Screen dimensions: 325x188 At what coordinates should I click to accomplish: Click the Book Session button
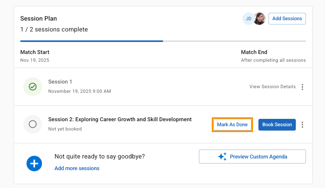[277, 125]
